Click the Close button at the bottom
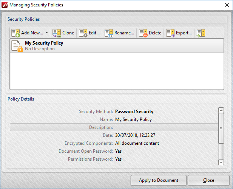Image resolution: width=233 pixels, height=189 pixels. (208, 180)
